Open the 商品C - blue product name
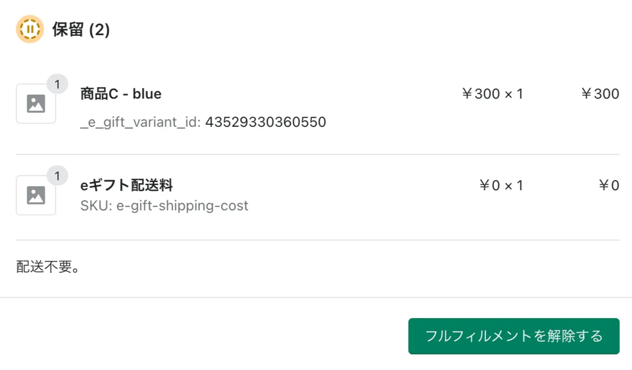The image size is (632, 370). point(121,94)
